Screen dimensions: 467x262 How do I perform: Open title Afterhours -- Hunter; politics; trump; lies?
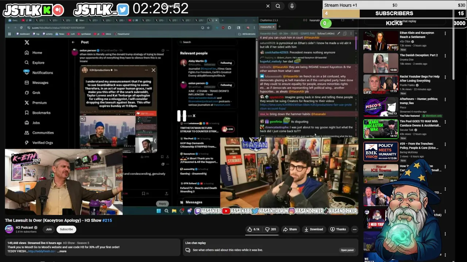coord(419,101)
